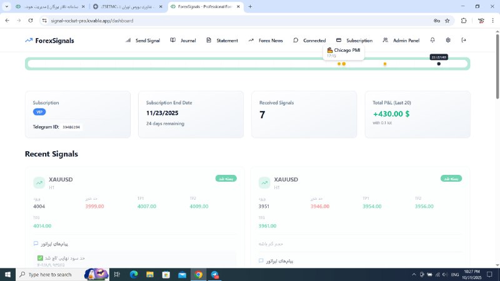Click the first XAUUSD signal trend icon
Screen dimensions: 500x281
(x=39, y=182)
